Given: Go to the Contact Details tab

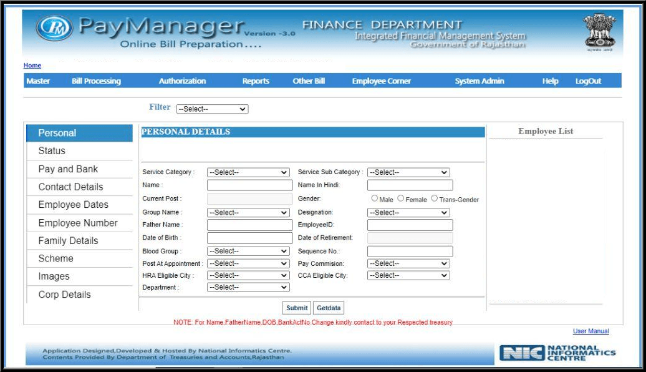Looking at the screenshot, I should [80, 187].
